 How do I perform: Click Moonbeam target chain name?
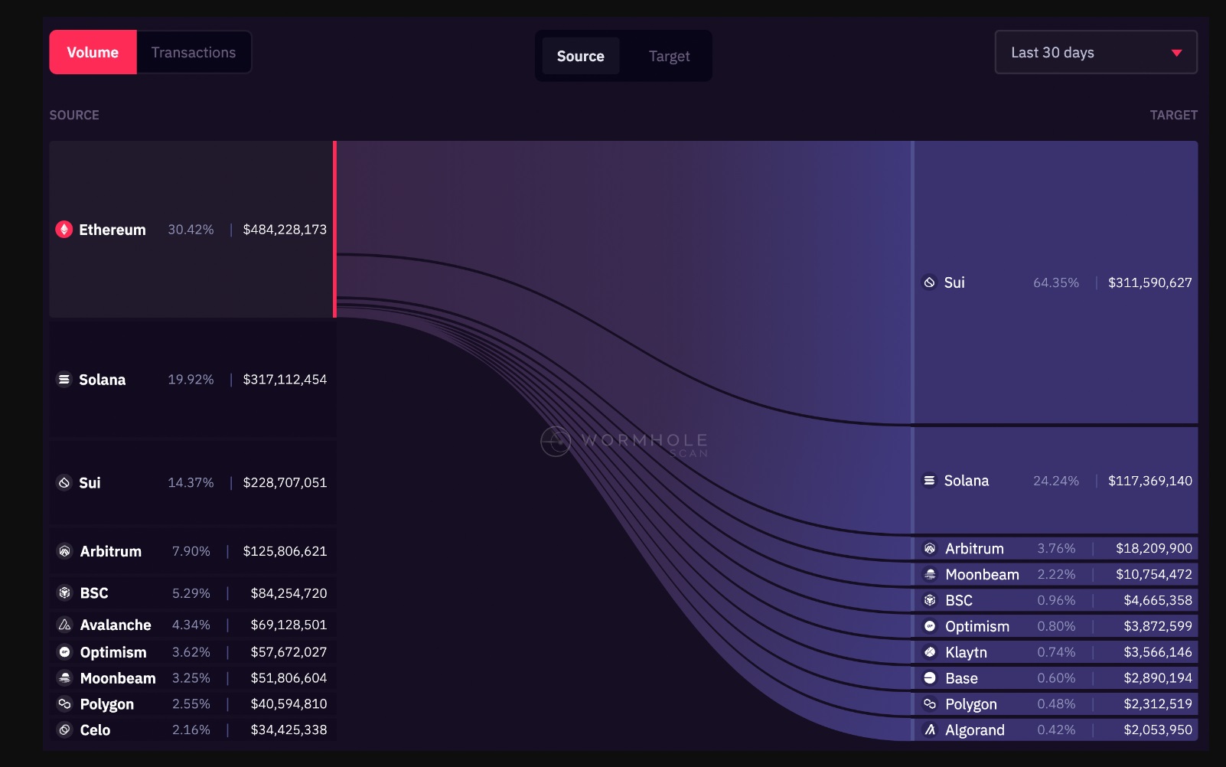tap(983, 575)
